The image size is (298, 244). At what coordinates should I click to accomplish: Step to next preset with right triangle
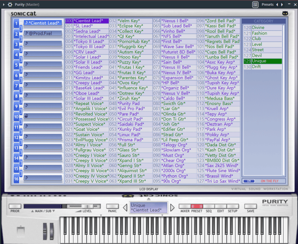[x=172, y=207]
